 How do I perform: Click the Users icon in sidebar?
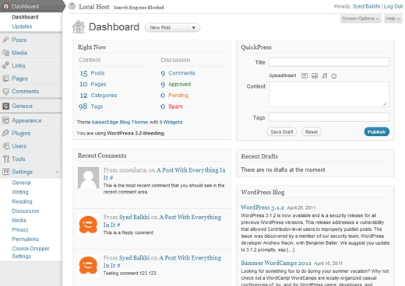6,146
